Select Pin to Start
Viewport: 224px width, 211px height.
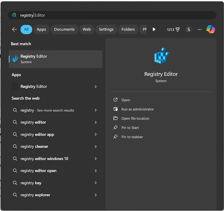(130, 128)
